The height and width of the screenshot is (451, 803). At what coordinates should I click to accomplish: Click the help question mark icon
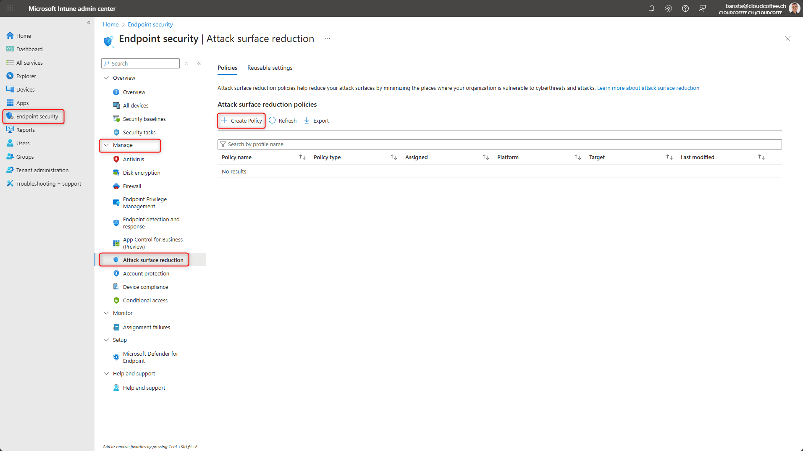[x=685, y=8]
